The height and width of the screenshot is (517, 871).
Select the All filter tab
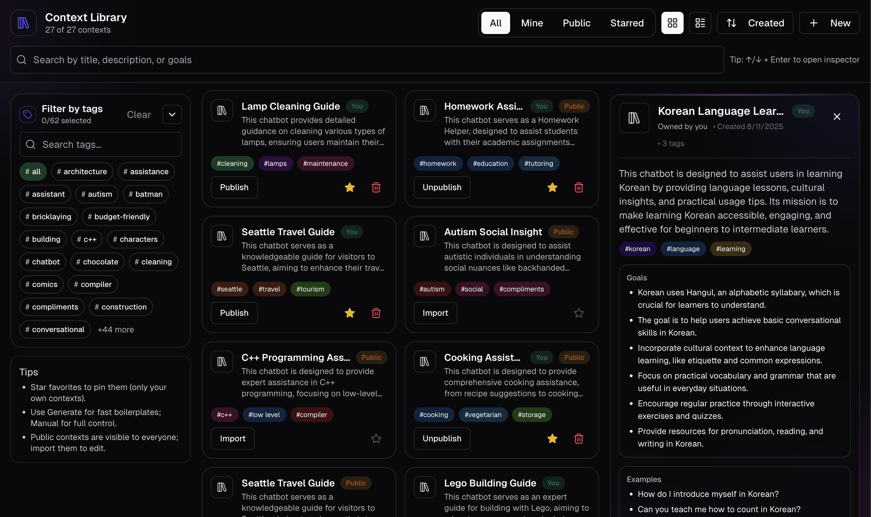pos(496,23)
